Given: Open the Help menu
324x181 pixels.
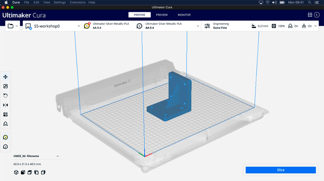Looking at the screenshot, I should (x=92, y=3).
